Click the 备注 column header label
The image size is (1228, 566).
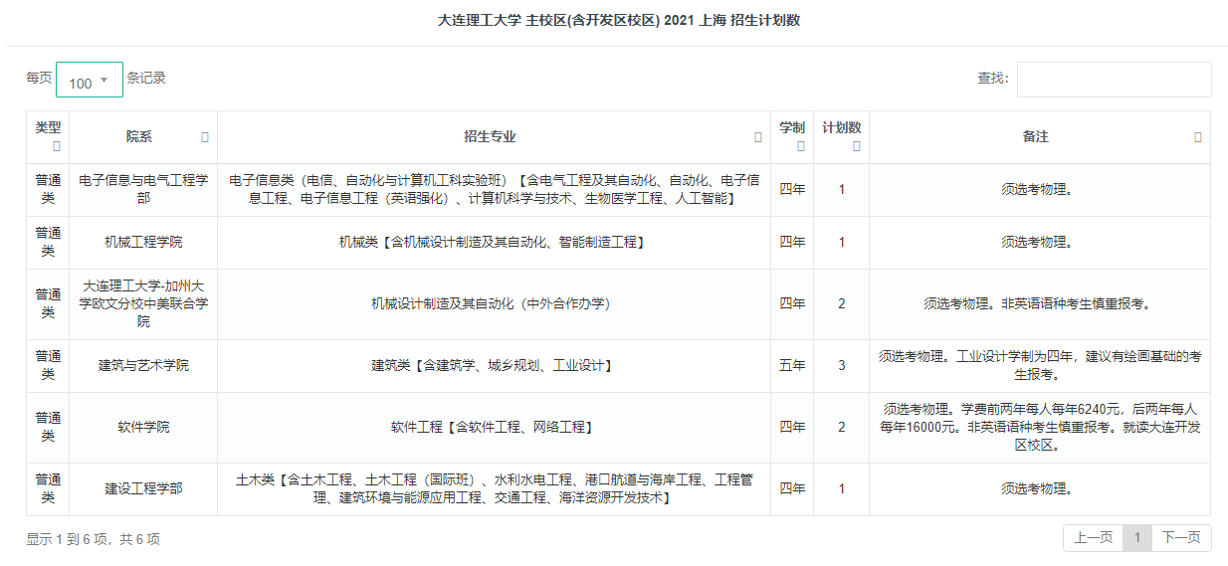pyautogui.click(x=1035, y=137)
